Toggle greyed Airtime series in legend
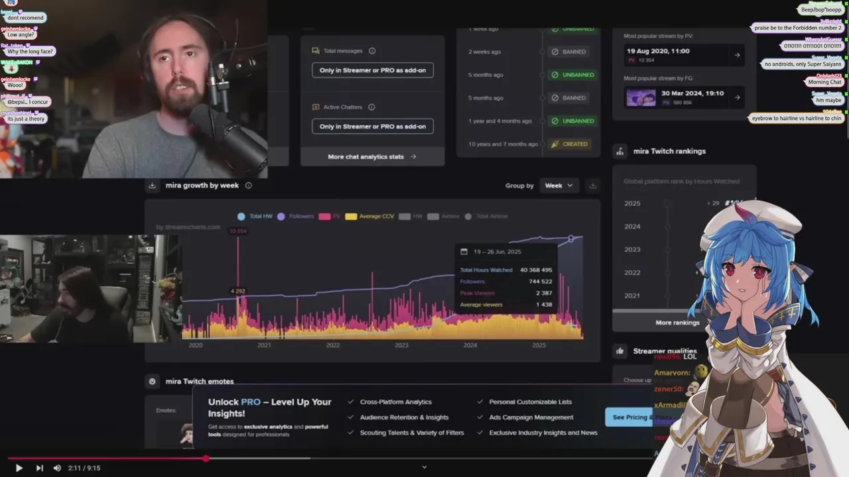This screenshot has height=477, width=849. click(x=443, y=216)
